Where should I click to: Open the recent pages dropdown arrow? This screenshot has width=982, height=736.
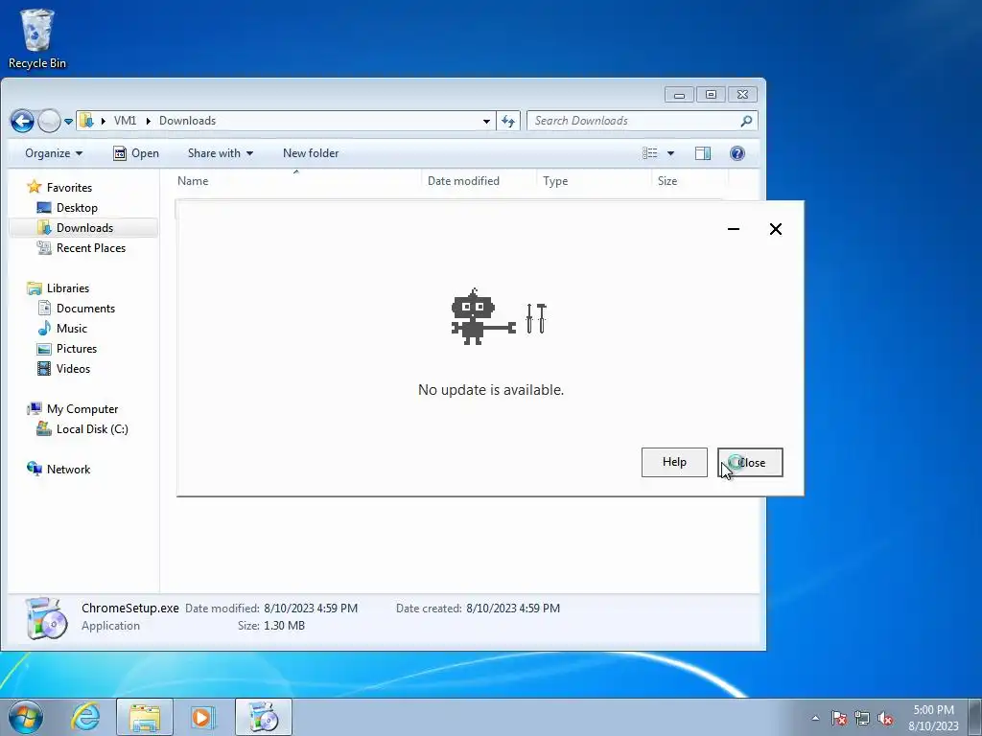[68, 122]
